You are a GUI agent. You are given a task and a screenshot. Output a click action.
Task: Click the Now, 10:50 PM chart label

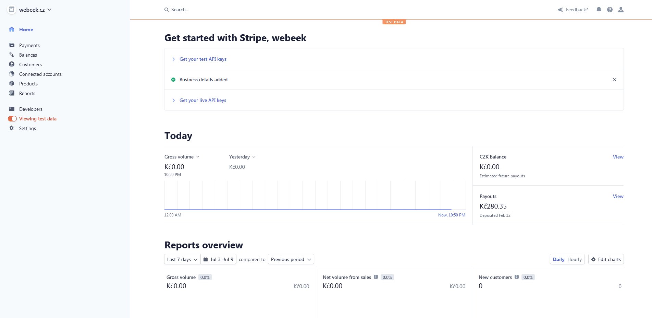pyautogui.click(x=452, y=215)
